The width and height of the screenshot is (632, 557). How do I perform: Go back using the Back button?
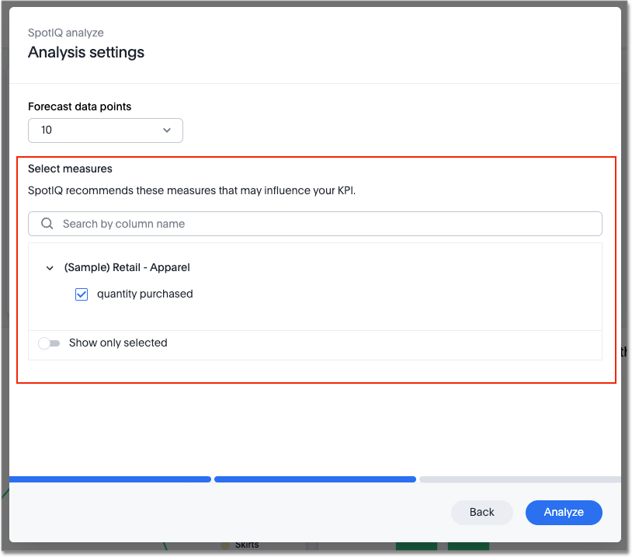coord(481,513)
